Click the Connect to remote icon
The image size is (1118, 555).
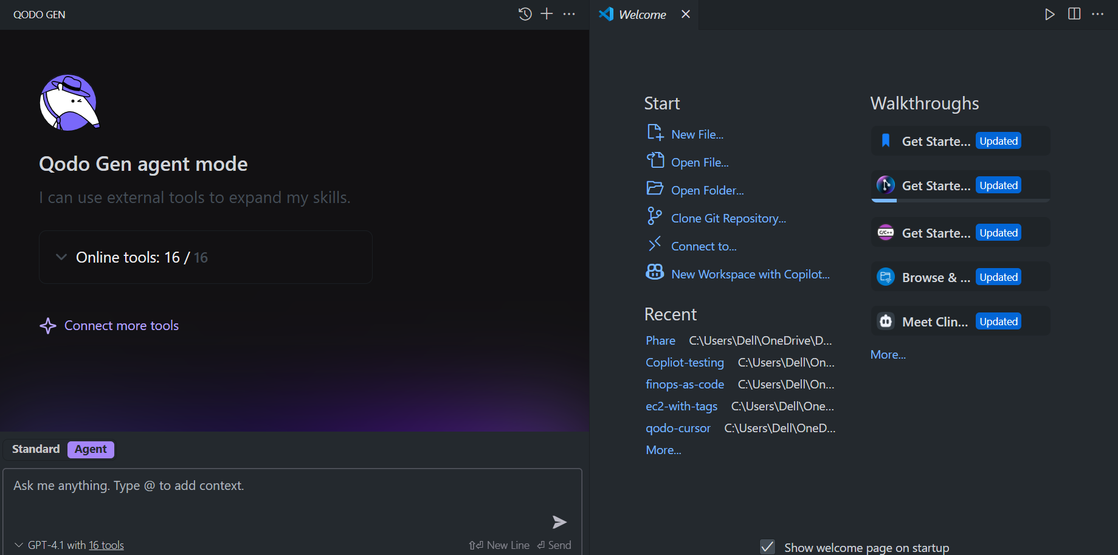[x=655, y=244]
